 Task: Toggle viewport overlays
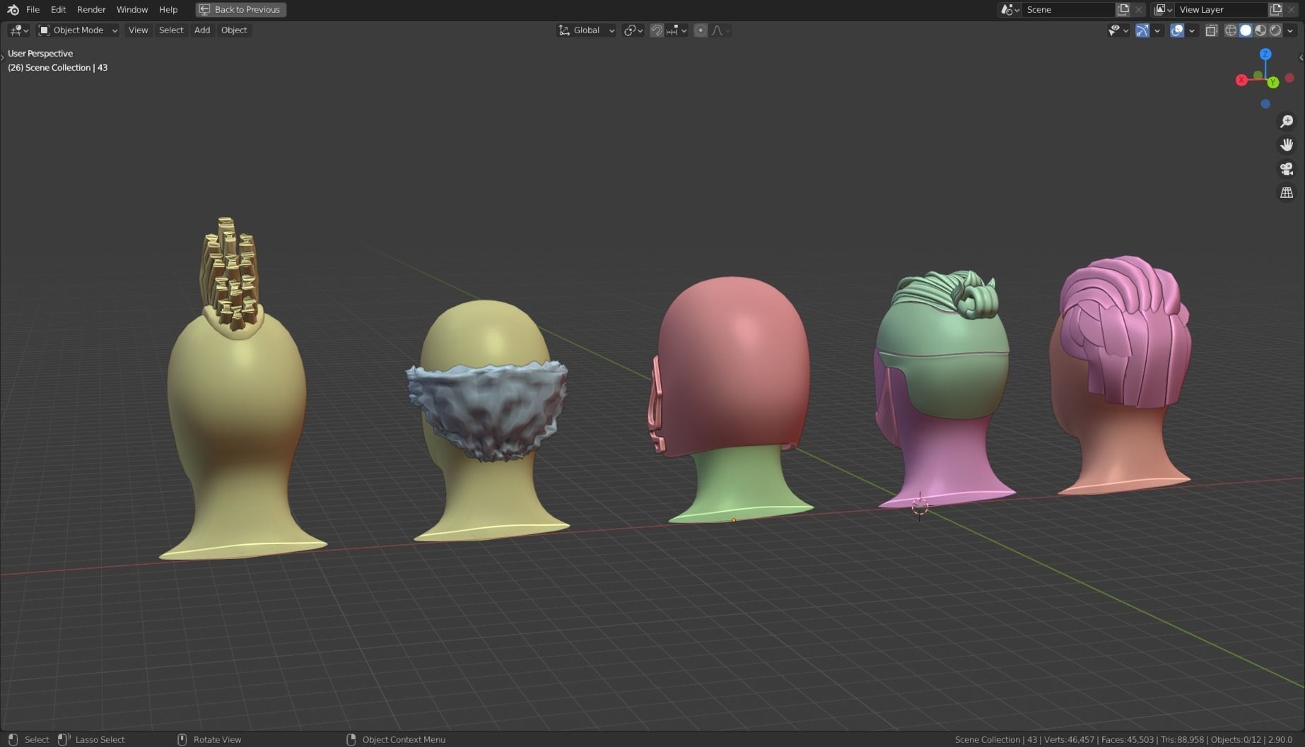pyautogui.click(x=1177, y=30)
